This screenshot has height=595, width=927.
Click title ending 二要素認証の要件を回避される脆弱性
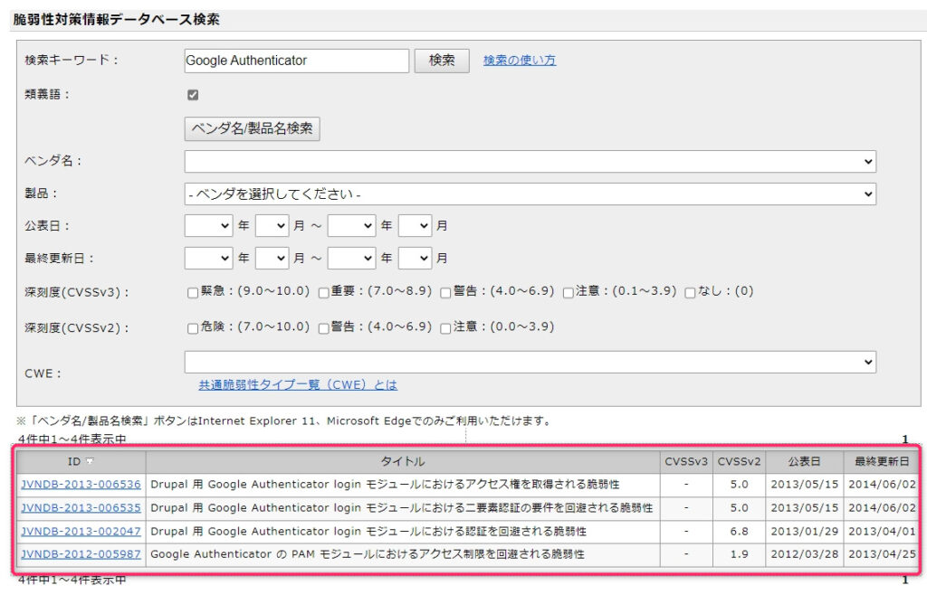coord(401,507)
